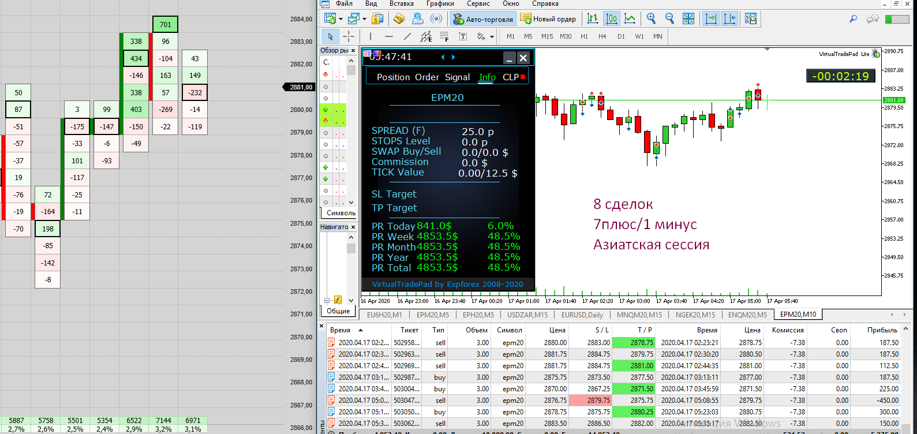Open the Order tab in VirtualTradePad

click(x=427, y=77)
